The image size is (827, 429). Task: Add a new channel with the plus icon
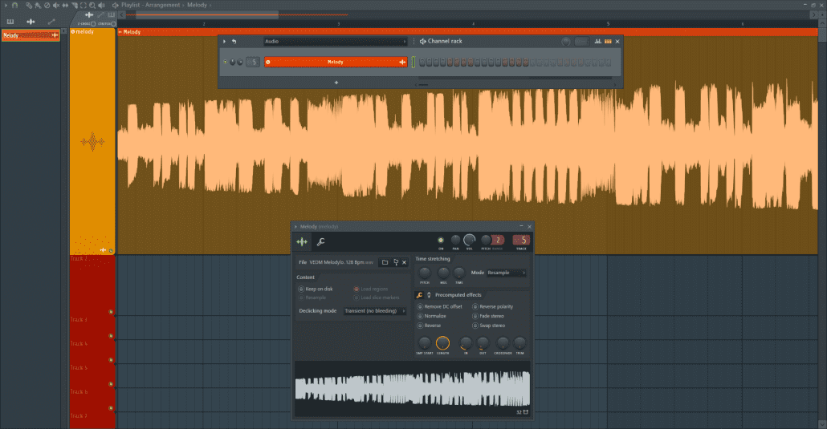pyautogui.click(x=336, y=82)
